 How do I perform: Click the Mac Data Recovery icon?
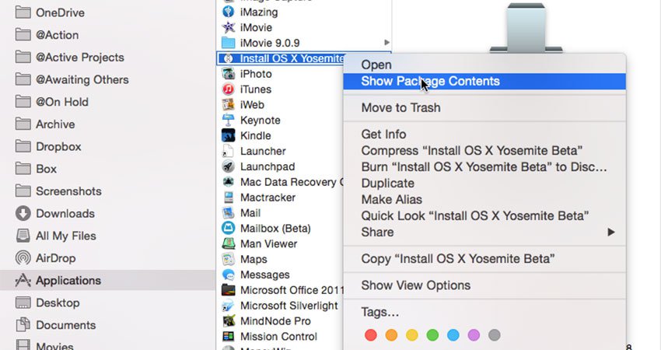(x=228, y=182)
